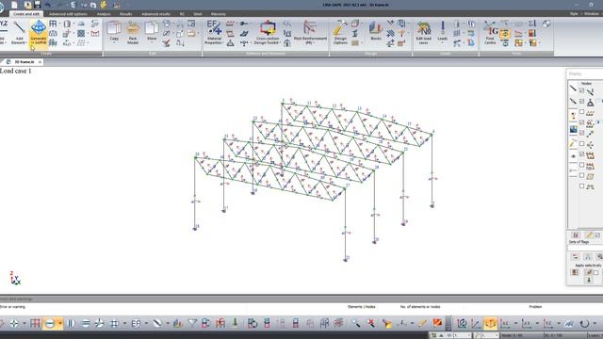Open Edit load cases
603x339 pixels.
(x=423, y=33)
